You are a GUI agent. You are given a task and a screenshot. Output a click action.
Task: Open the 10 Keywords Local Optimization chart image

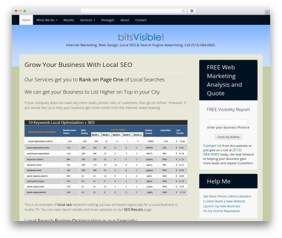point(106,158)
